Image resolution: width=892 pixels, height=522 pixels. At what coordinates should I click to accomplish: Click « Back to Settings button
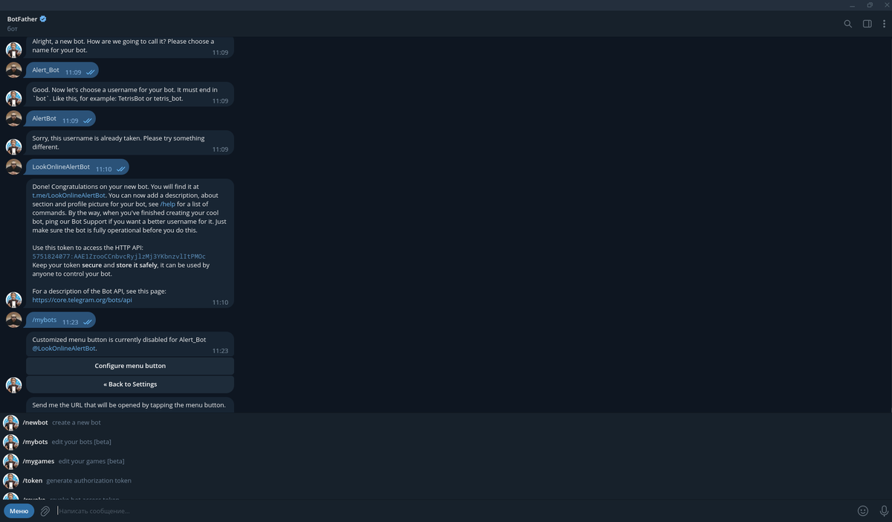pos(130,384)
